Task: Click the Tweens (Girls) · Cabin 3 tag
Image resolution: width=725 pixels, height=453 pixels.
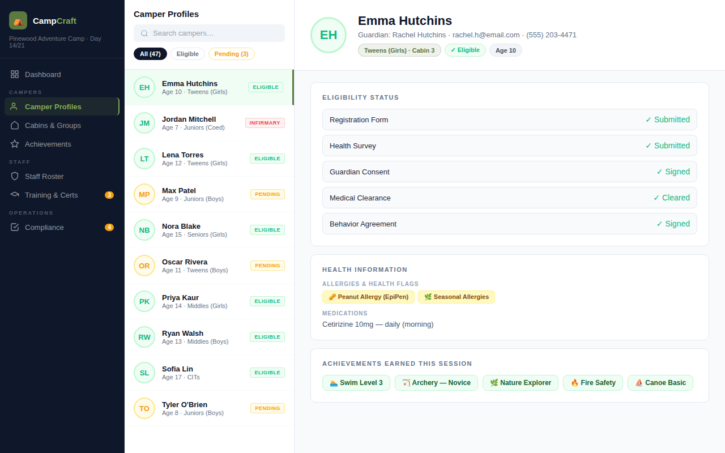Action: tap(399, 50)
